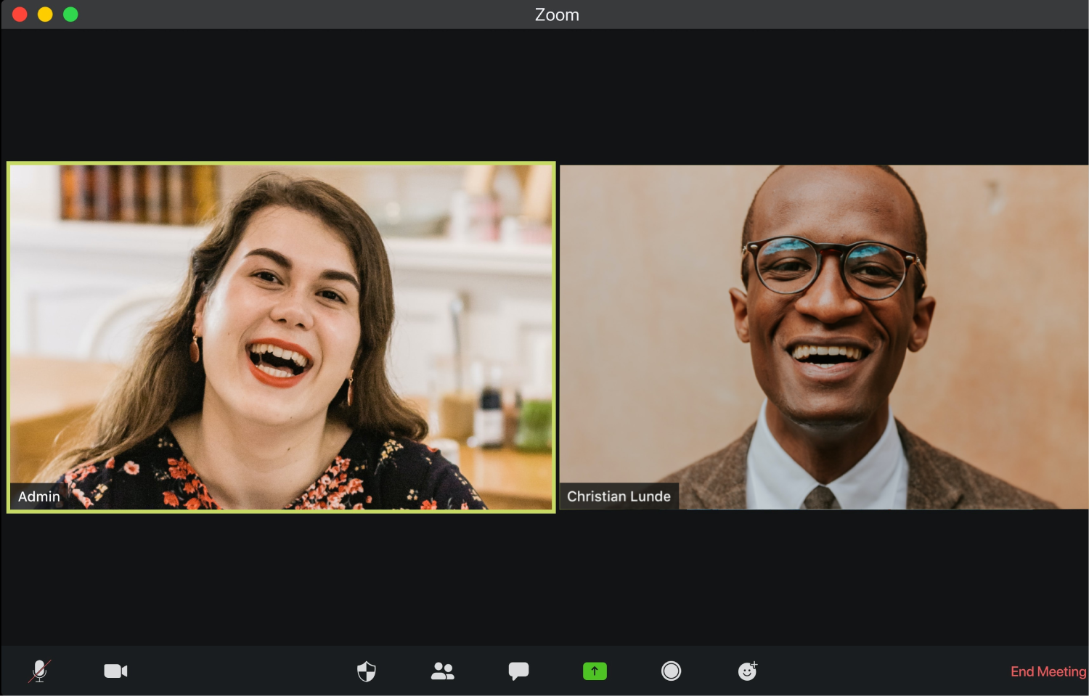Viewport: 1089px width, 696px height.
Task: Toggle the video camera icon
Action: pyautogui.click(x=115, y=671)
